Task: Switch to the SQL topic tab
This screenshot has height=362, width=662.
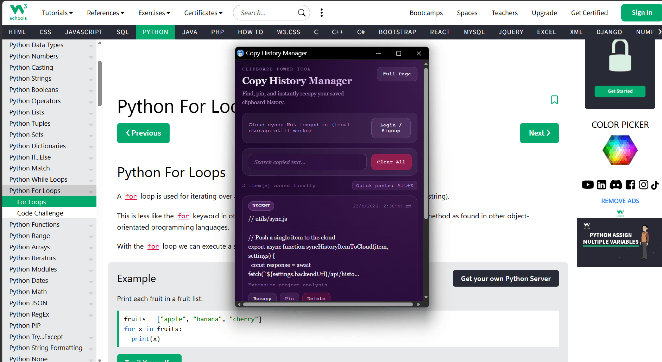Action: click(x=123, y=32)
